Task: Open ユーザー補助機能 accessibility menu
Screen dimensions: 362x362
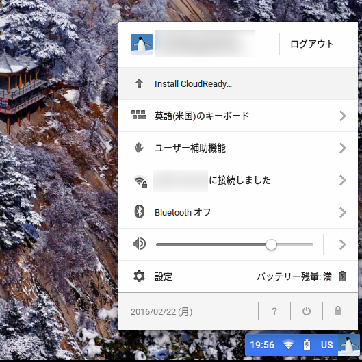Action: pos(238,148)
